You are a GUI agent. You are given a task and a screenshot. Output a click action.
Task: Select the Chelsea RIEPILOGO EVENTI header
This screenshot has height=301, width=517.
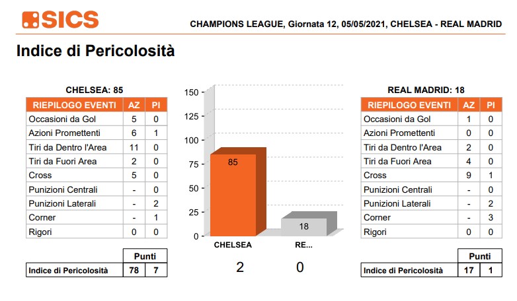[73, 105]
